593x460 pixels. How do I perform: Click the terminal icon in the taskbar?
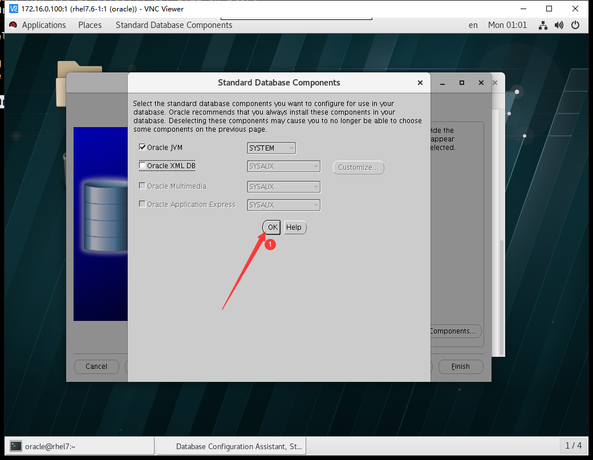[x=15, y=446]
